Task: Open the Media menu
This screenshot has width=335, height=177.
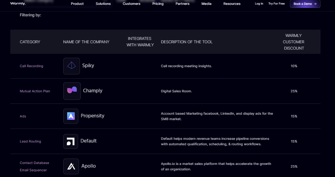Action: pyautogui.click(x=206, y=4)
